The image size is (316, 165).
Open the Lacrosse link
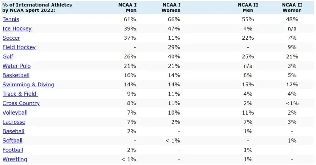pyautogui.click(x=14, y=122)
